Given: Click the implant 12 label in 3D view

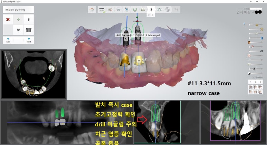Looking at the screenshot, I should click(126, 39).
